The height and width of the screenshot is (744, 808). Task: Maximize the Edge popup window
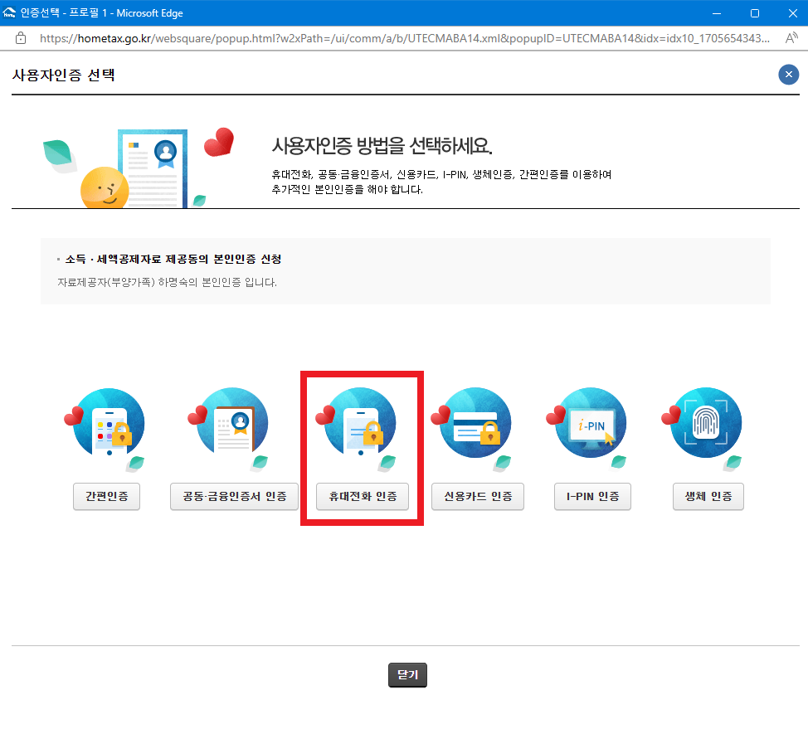pyautogui.click(x=755, y=13)
